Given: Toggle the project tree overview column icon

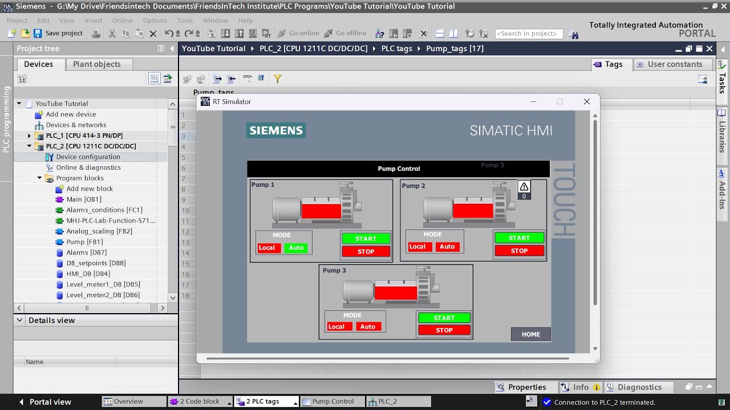Looking at the screenshot, I should tap(154, 79).
